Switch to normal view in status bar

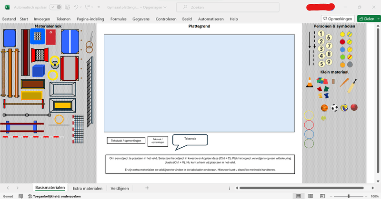pos(299,196)
